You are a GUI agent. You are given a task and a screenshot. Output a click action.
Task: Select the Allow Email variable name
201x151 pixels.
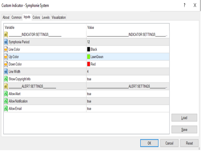click(x=15, y=109)
